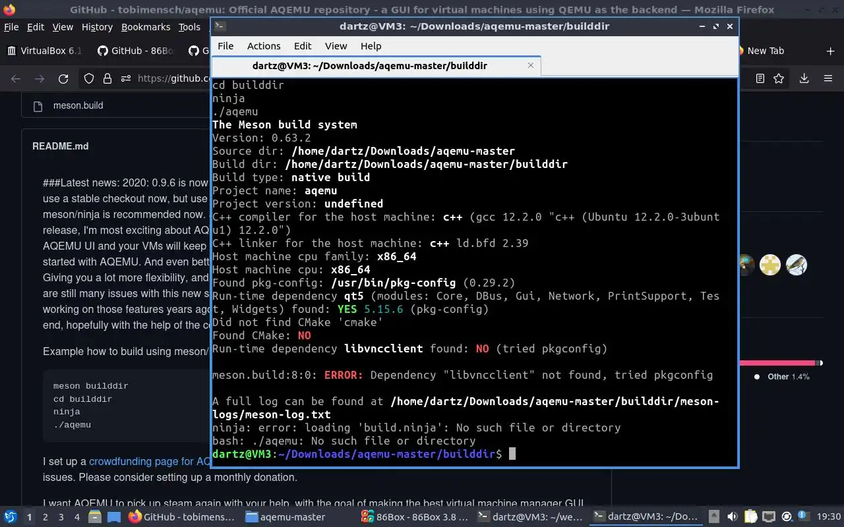Screen dimensions: 844x527
Task: Open the Firefox hamburger menu
Action: [x=828, y=78]
